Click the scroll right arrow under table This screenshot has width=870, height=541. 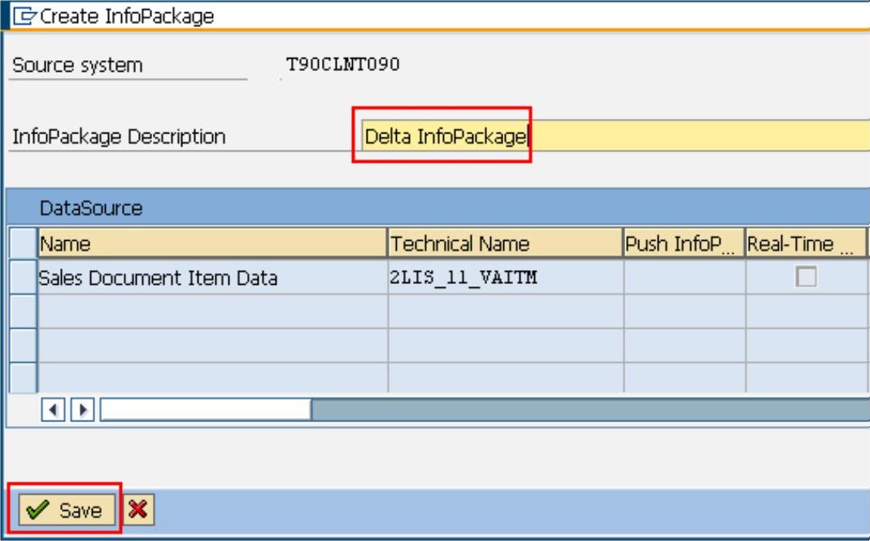83,409
